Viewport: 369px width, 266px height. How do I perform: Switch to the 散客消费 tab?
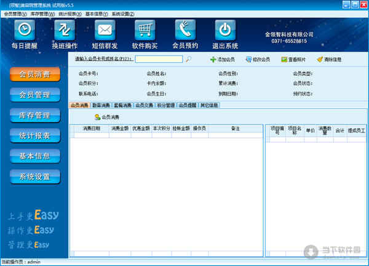pos(101,105)
